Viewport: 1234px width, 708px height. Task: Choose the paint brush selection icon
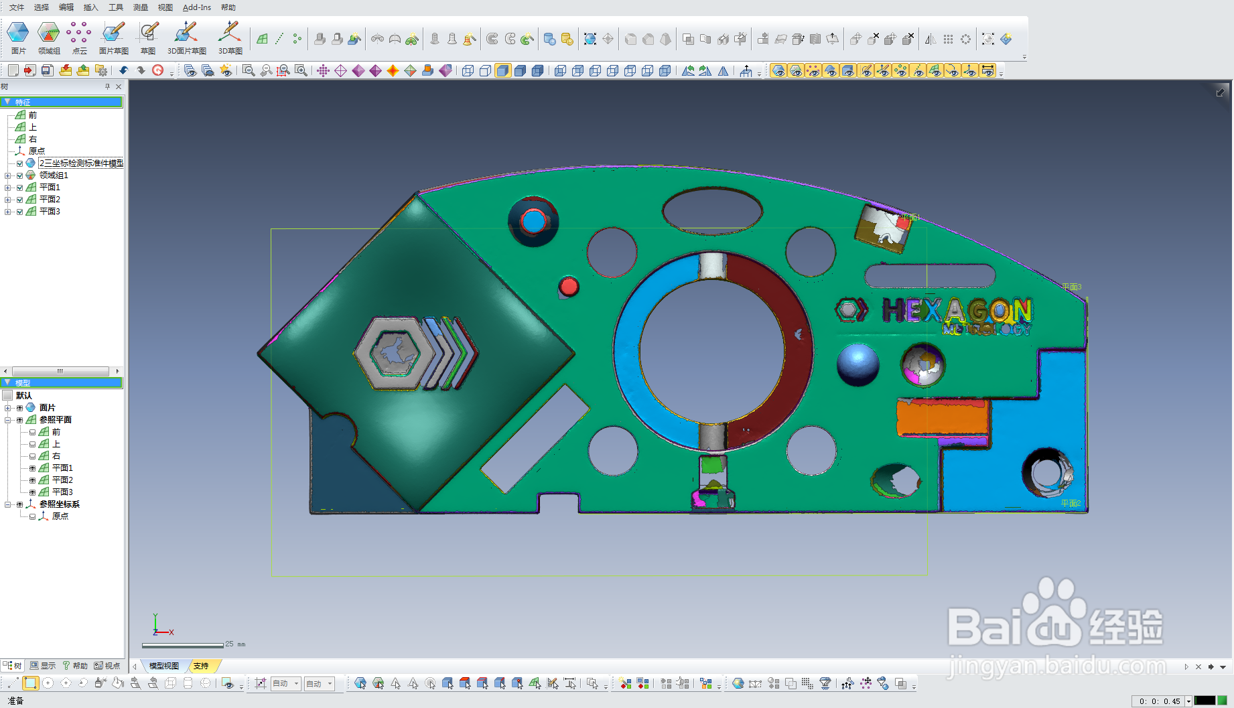(x=100, y=683)
